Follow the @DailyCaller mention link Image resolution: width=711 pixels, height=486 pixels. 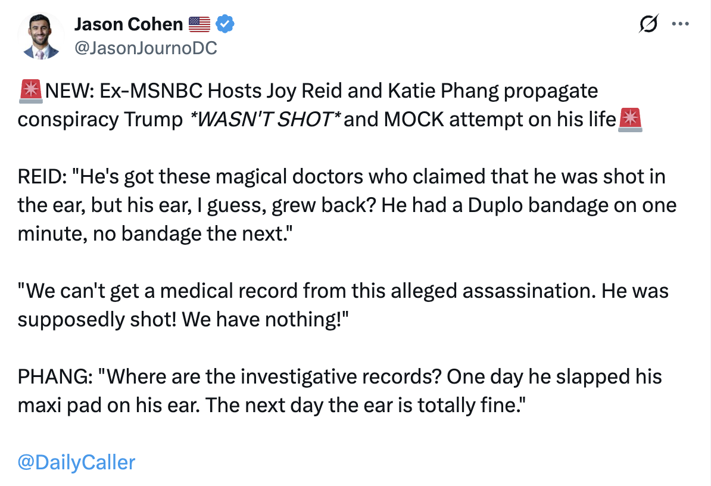[77, 462]
